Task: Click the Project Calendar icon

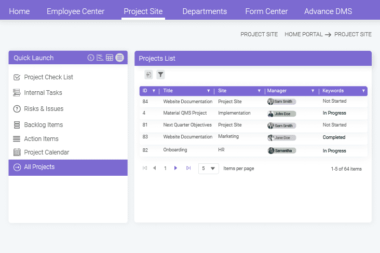Action: coord(17,152)
